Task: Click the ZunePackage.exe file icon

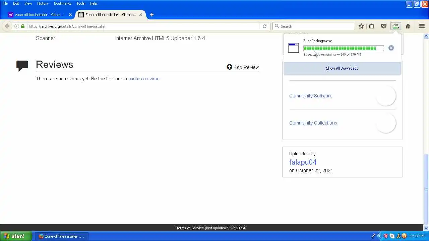Action: click(x=294, y=48)
